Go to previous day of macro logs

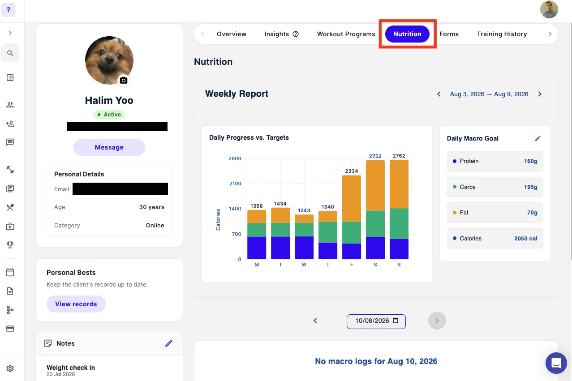click(315, 321)
